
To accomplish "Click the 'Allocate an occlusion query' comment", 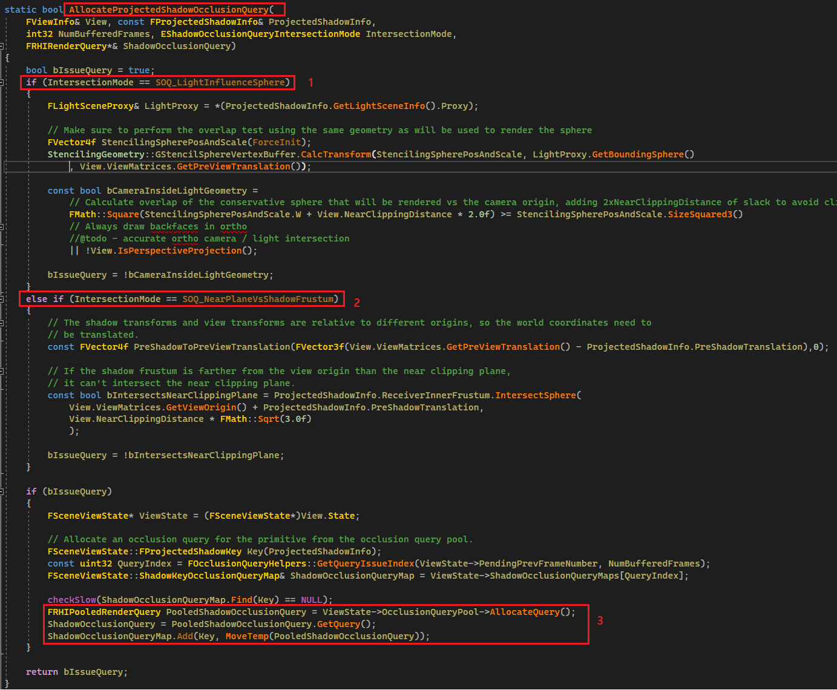I will (x=260, y=539).
